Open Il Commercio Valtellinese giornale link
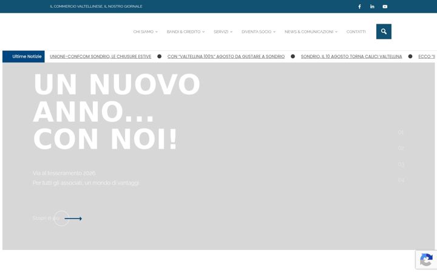The image size is (437, 273). (96, 7)
